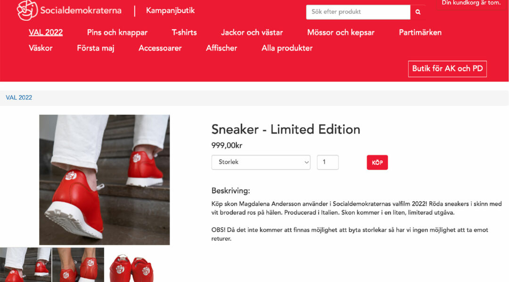The width and height of the screenshot is (509, 282).
Task: Click in the Sök efter produkt field
Action: coord(358,12)
